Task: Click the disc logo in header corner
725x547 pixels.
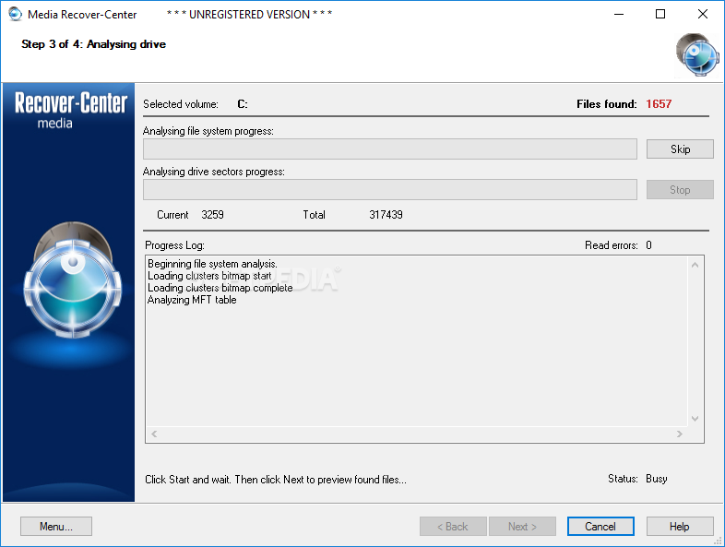Action: [697, 54]
